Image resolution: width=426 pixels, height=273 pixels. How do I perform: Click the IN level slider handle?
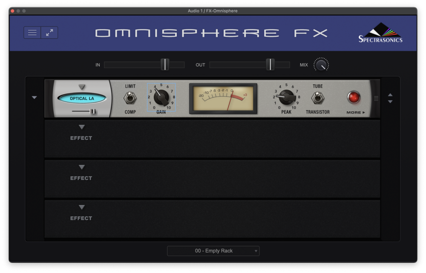point(165,65)
